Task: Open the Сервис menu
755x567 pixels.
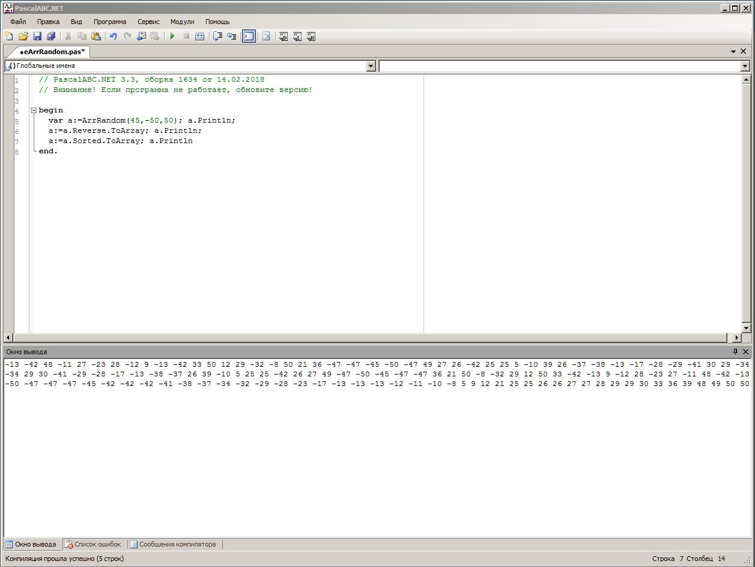Action: [148, 22]
